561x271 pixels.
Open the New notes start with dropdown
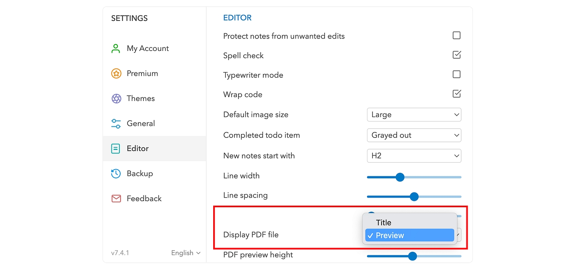[x=414, y=156]
